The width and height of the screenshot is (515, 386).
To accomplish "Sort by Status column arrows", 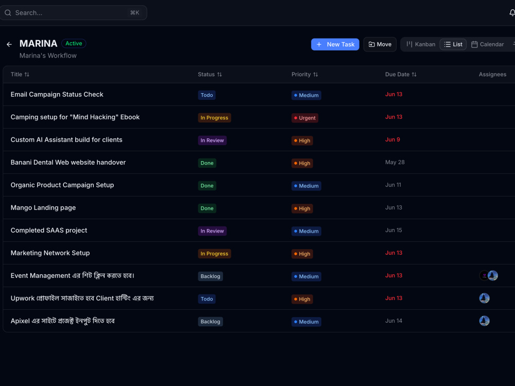I will point(219,75).
